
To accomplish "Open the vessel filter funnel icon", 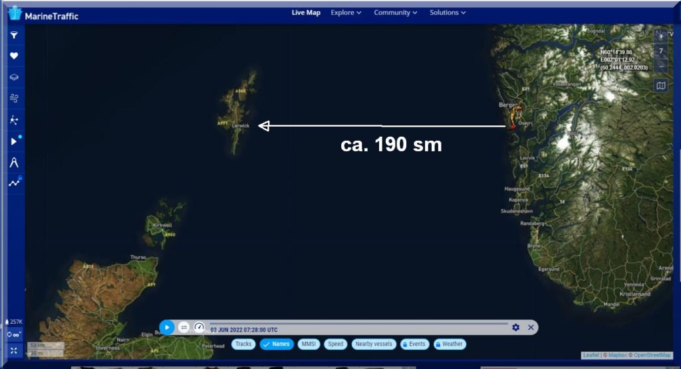I will tap(13, 35).
